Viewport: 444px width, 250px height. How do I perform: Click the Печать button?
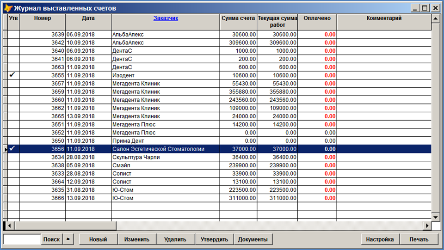419,239
